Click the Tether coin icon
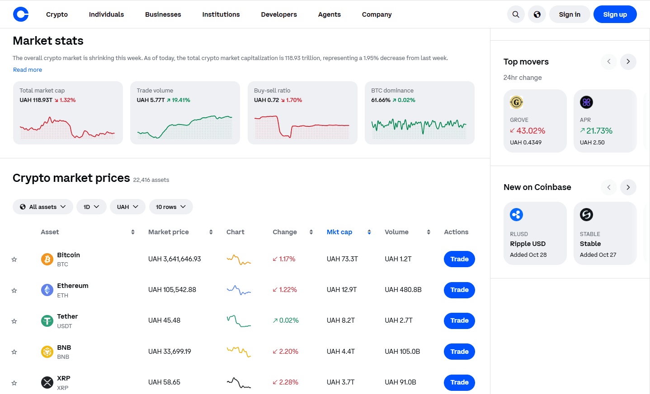This screenshot has height=394, width=650. (x=47, y=321)
